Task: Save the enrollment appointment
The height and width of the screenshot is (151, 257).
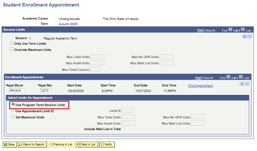Action: pyautogui.click(x=10, y=145)
